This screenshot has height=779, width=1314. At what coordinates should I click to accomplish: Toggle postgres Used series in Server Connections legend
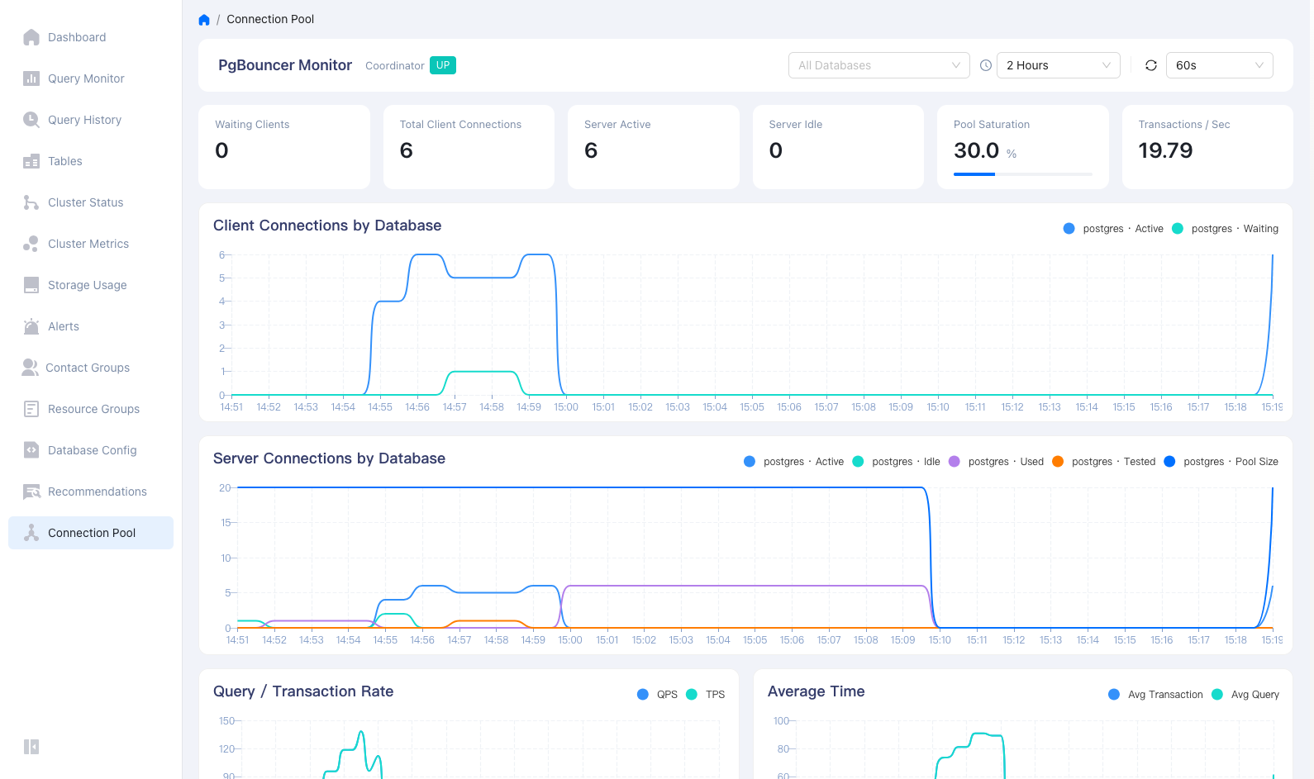point(996,462)
